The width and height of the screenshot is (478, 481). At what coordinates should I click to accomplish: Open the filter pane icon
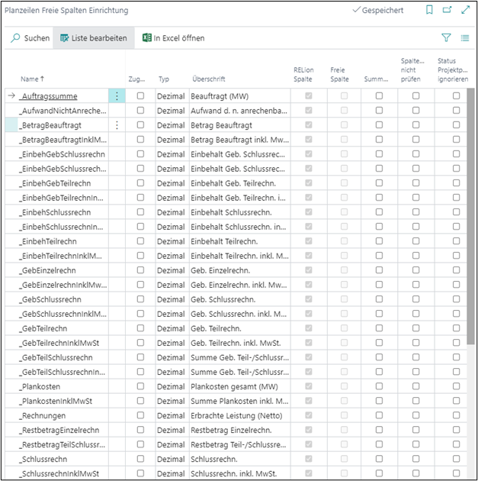pos(447,37)
